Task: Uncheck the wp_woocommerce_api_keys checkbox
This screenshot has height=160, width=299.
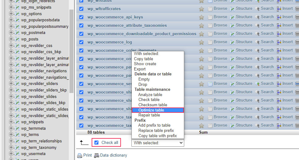Action: coord(81,17)
